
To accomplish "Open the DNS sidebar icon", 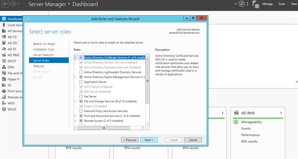I will click(4, 67).
